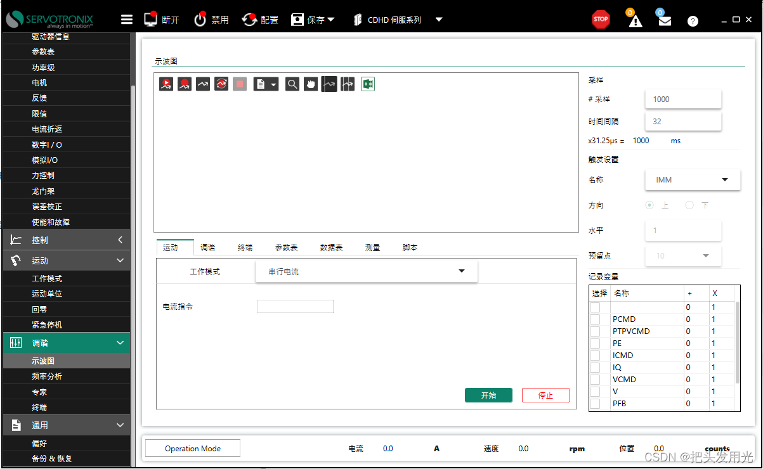
Task: Click the emergency STOP icon in the top bar
Action: tap(600, 19)
